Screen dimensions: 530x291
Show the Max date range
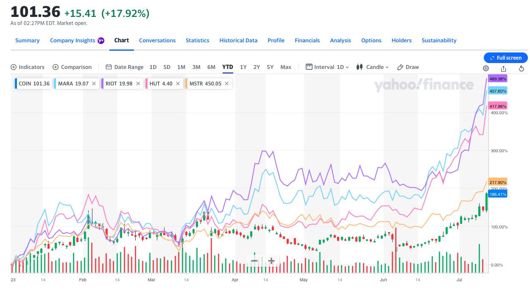(286, 67)
